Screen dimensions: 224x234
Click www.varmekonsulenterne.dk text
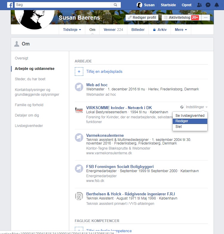pyautogui.click(x=109, y=153)
